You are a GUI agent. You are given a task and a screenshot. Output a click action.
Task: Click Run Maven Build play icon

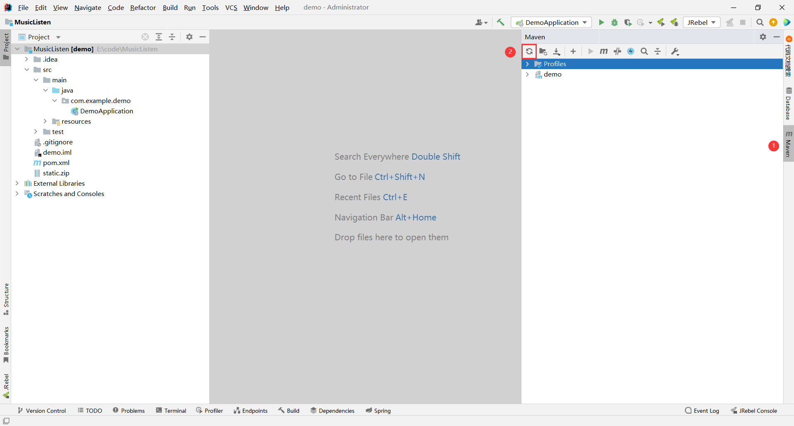[591, 51]
